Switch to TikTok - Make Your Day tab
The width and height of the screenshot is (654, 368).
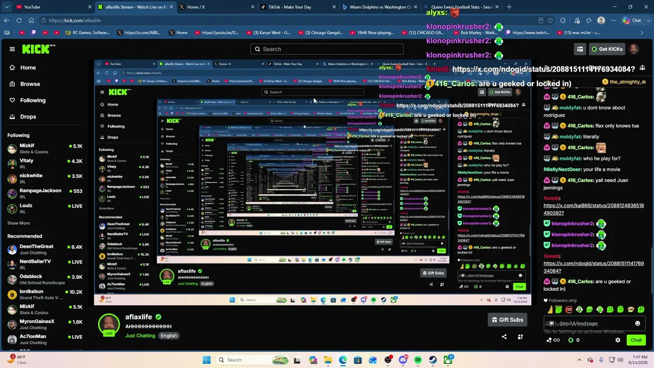coord(298,7)
